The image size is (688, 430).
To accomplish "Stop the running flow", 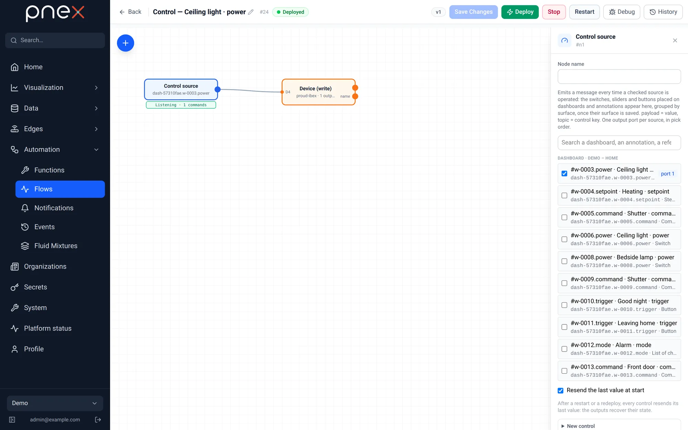I will 554,12.
